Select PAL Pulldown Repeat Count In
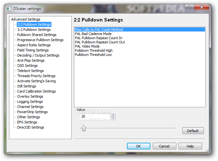218x161 pixels. click(140, 38)
